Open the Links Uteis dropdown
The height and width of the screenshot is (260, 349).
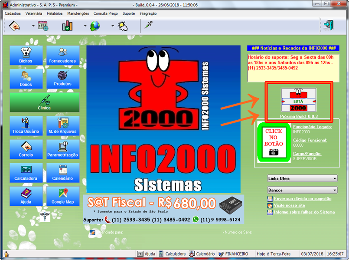pos(302,178)
